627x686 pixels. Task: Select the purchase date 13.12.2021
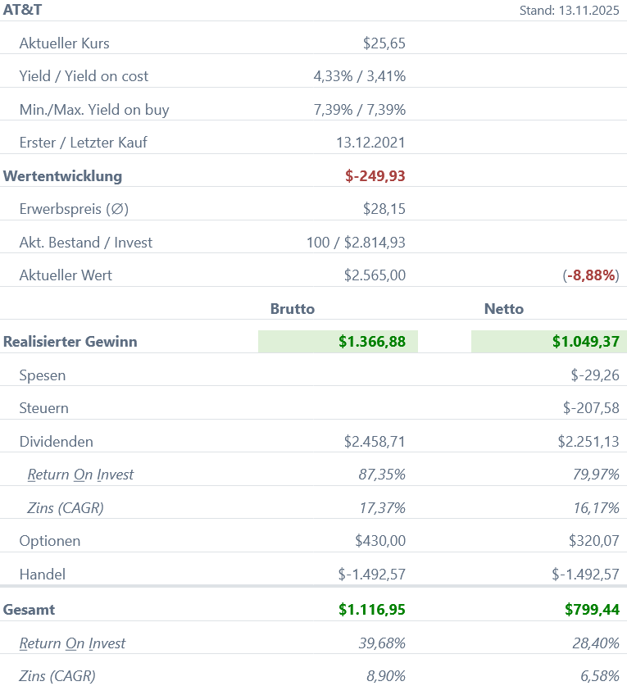point(370,143)
